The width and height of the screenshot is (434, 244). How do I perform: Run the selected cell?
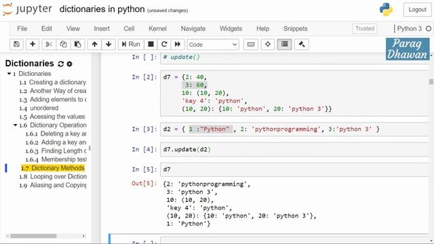131,44
